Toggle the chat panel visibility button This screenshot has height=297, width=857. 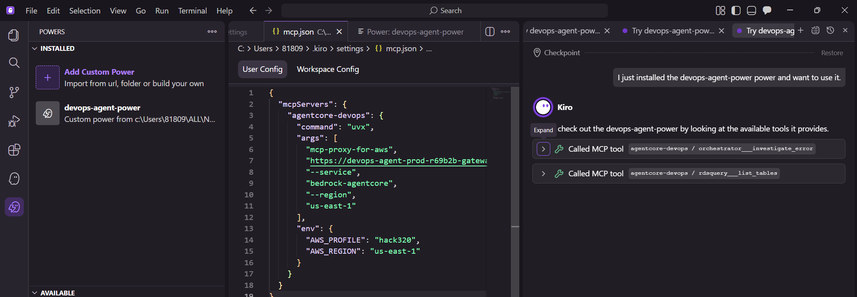point(767,11)
